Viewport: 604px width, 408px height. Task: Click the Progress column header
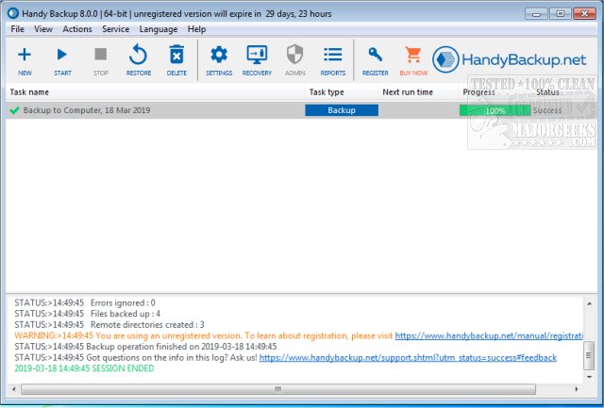pyautogui.click(x=495, y=92)
